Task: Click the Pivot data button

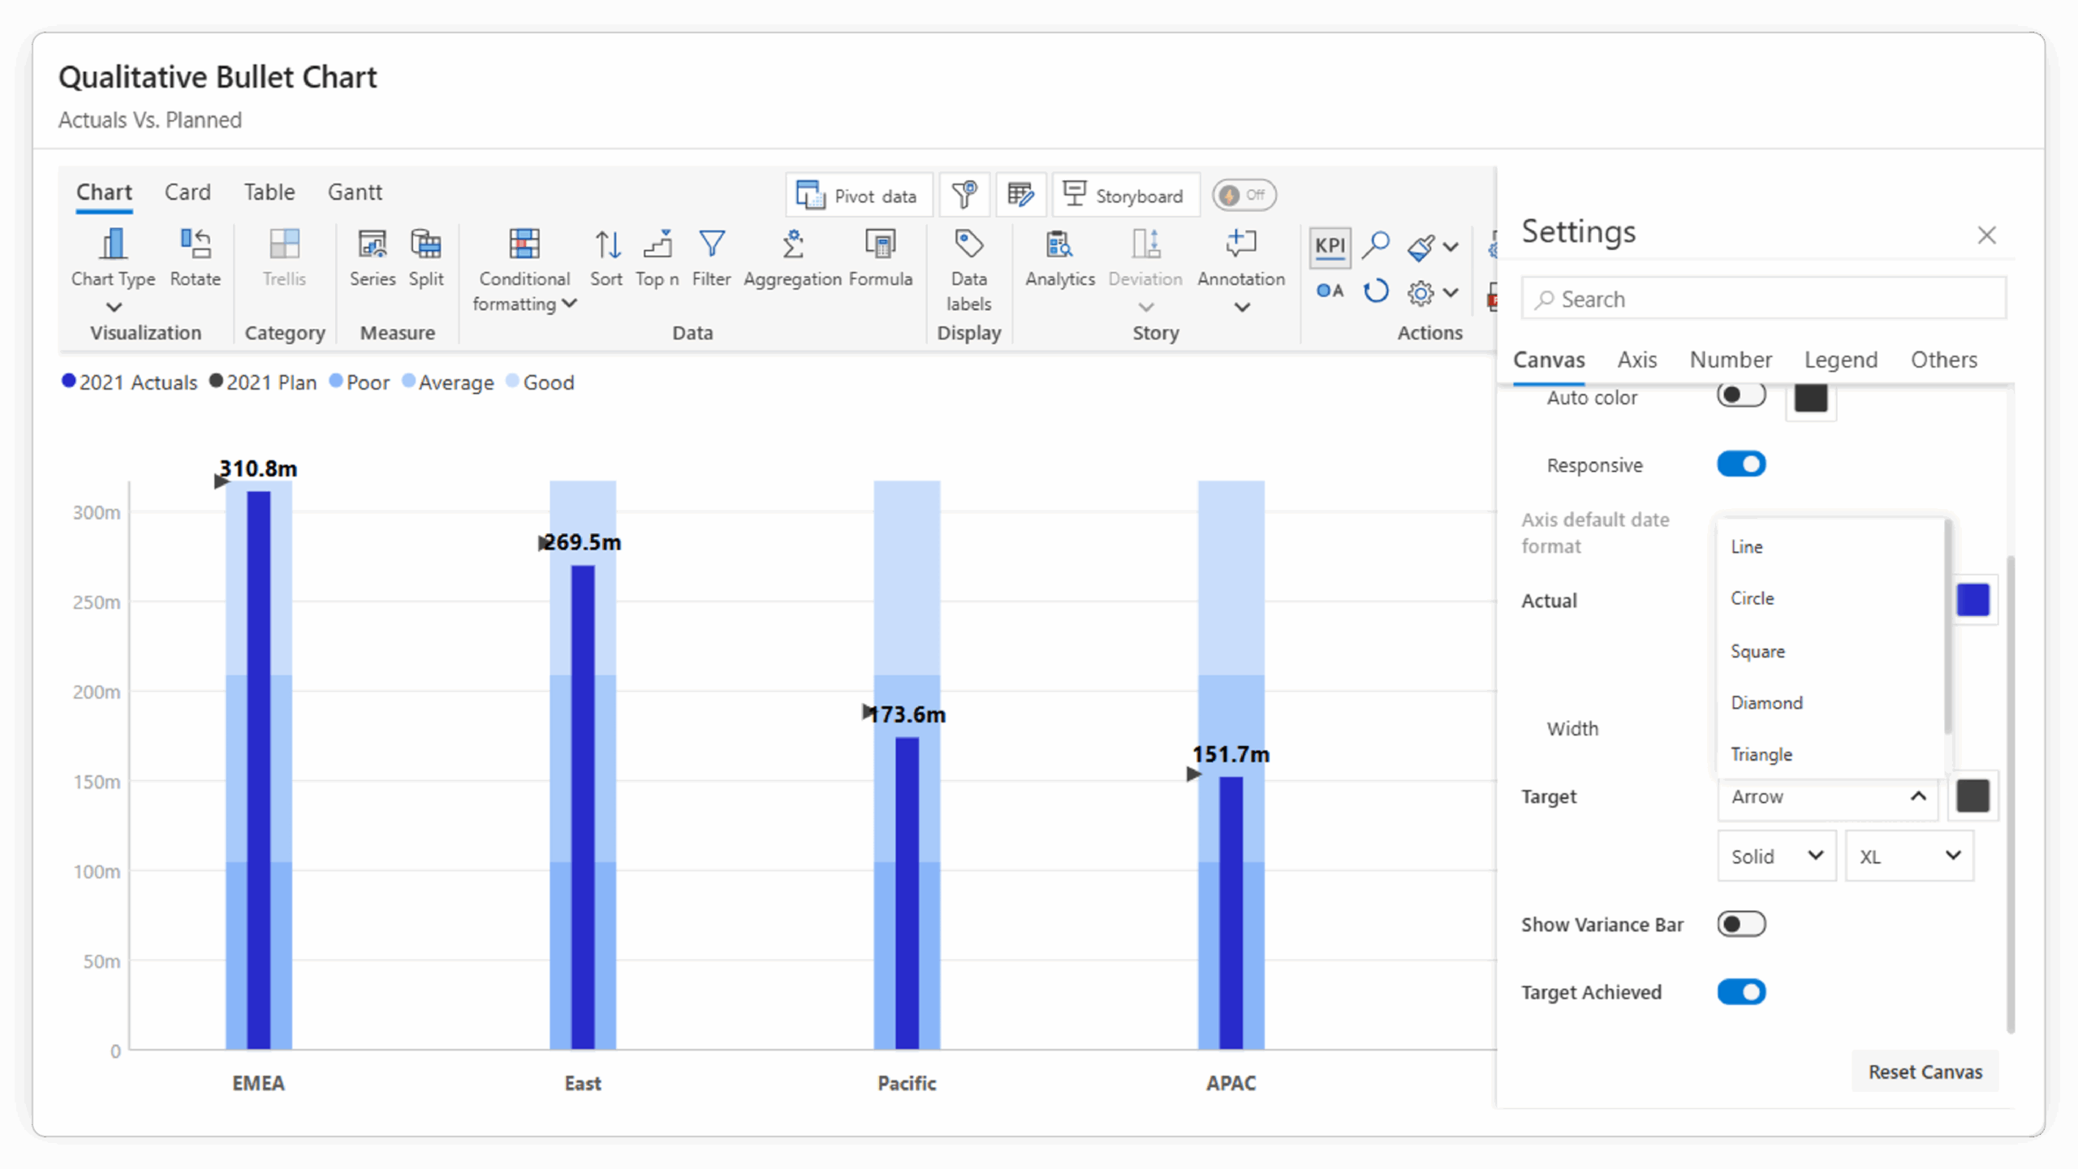Action: click(859, 196)
